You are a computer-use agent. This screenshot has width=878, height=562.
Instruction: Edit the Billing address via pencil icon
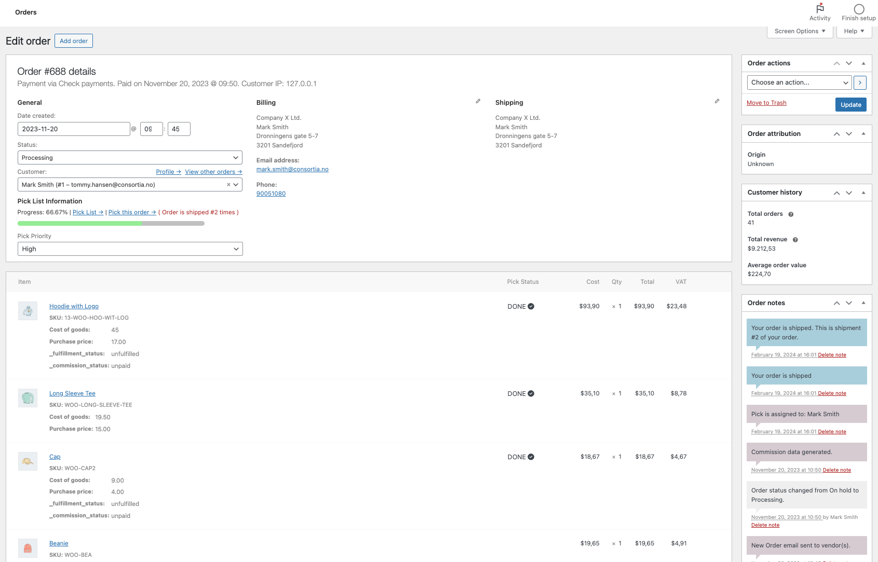tap(478, 101)
